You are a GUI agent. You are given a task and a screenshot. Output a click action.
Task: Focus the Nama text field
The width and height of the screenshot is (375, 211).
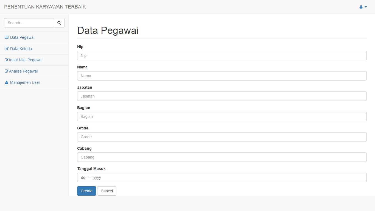[x=222, y=76]
